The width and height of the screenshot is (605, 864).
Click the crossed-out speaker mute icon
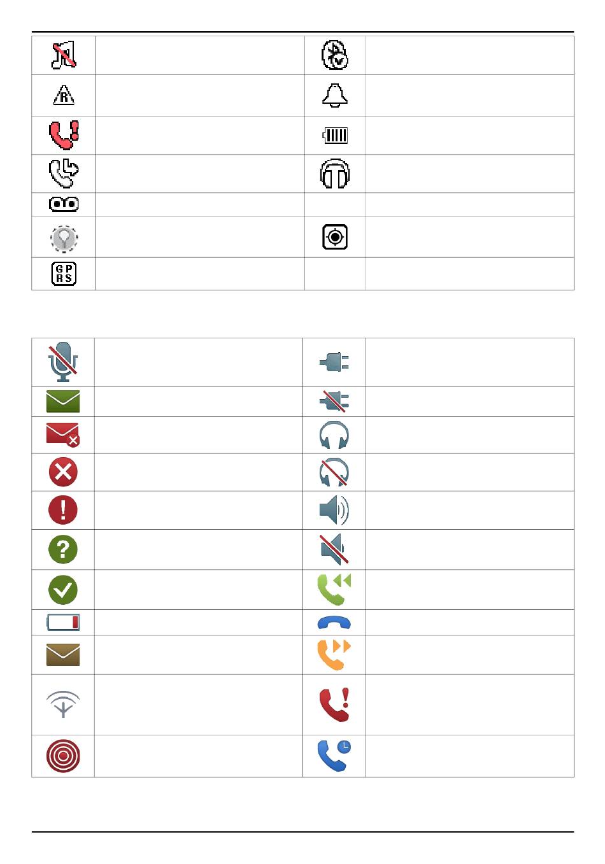click(334, 549)
